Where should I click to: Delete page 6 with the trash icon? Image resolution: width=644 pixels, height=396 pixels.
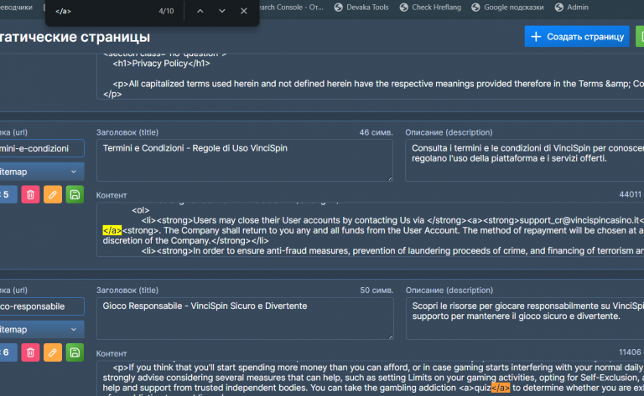[x=30, y=352]
